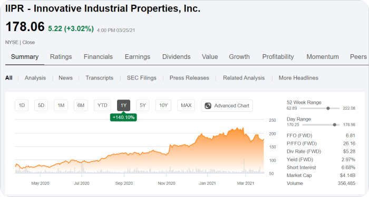Filter headlines by Analysis
The width and height of the screenshot is (369, 197).
coord(35,78)
